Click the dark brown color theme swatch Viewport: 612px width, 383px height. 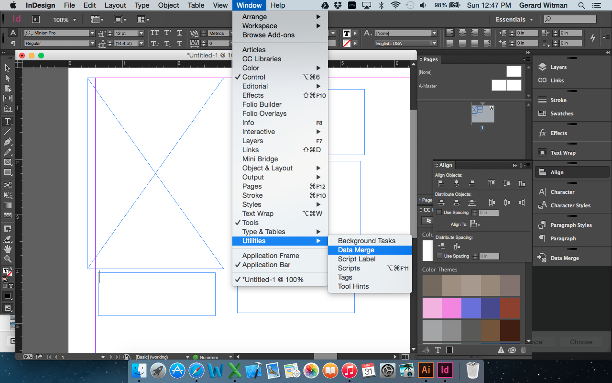tap(510, 330)
